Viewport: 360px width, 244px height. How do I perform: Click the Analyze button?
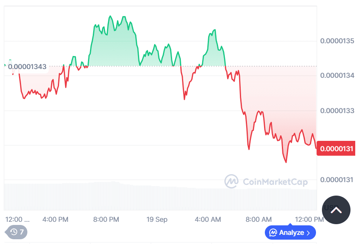[290, 233]
